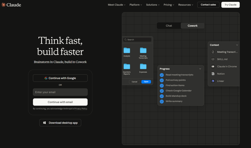Click the Try Claude button
The image size is (251, 148).
pos(230,5)
